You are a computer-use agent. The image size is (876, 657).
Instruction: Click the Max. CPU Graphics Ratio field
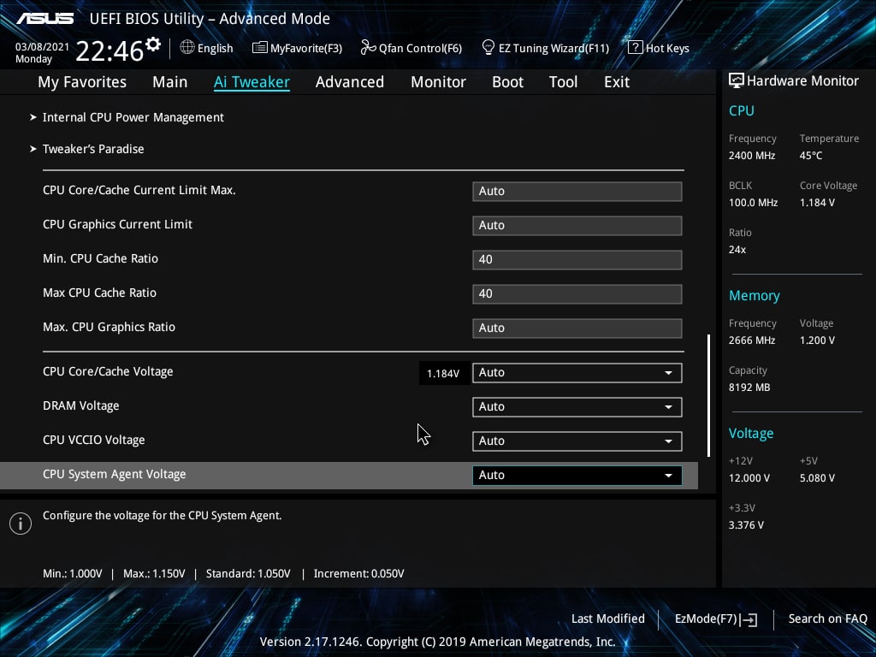pyautogui.click(x=577, y=328)
